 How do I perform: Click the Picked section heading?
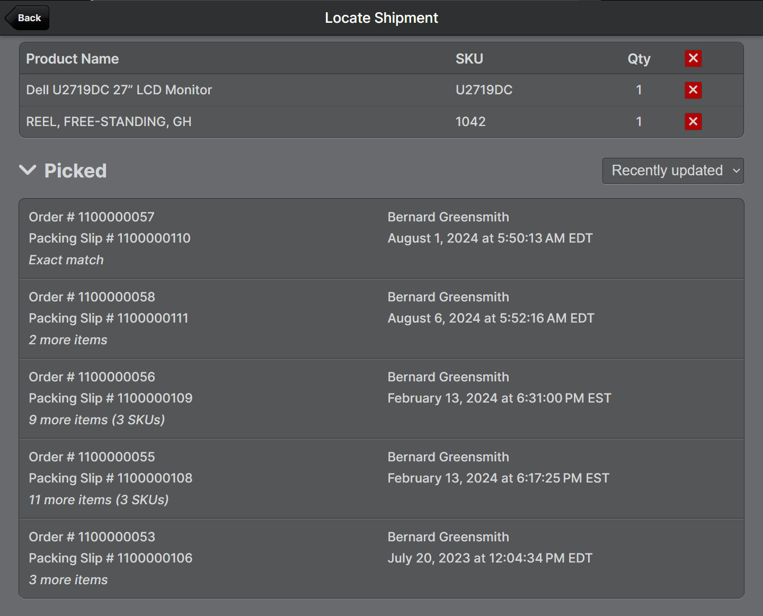coord(75,171)
